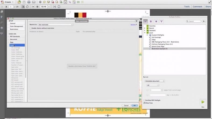Image resolution: width=212 pixels, height=119 pixels.
Task: Click the Search field in Preflight Profiles
Action: (194, 21)
